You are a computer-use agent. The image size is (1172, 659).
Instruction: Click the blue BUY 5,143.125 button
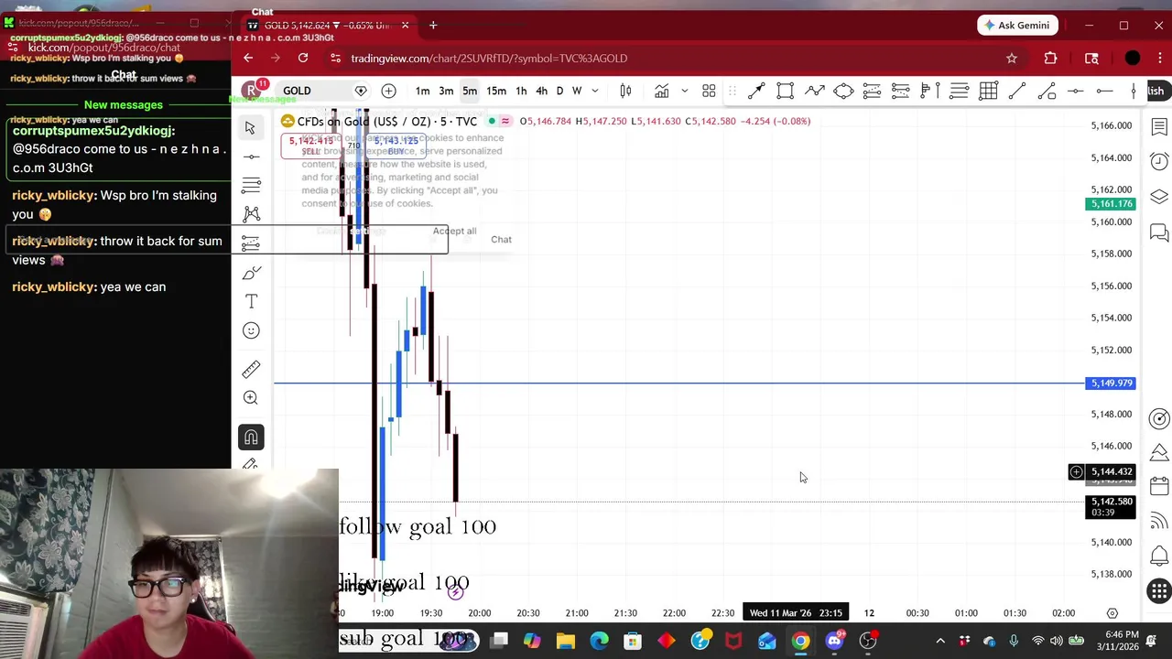pos(396,146)
